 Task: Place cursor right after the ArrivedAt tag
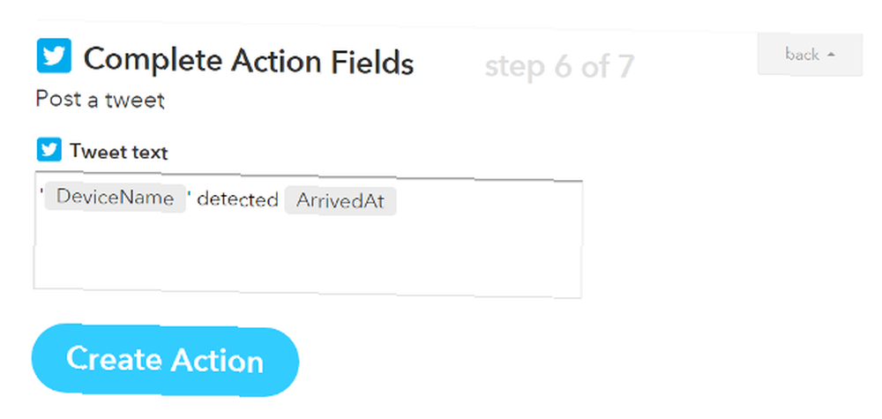[x=399, y=201]
